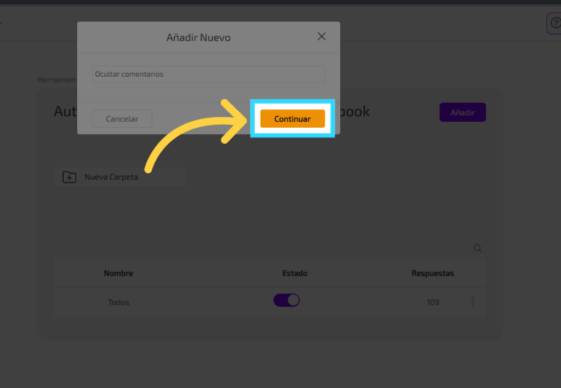The width and height of the screenshot is (561, 388).
Task: Click the Estado column header
Action: [295, 273]
